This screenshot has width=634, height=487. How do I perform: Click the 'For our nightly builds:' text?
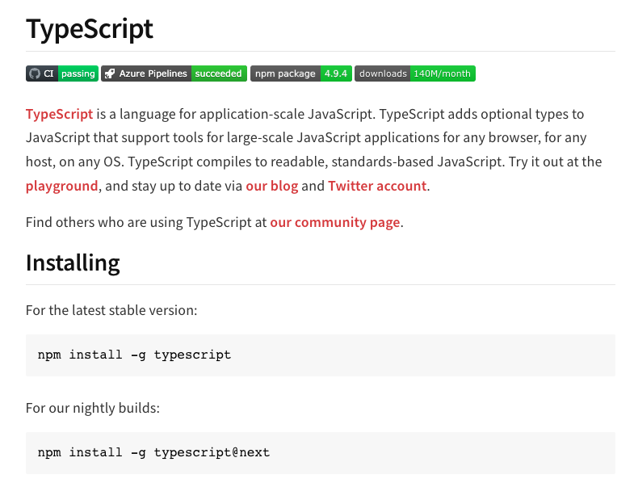(93, 408)
